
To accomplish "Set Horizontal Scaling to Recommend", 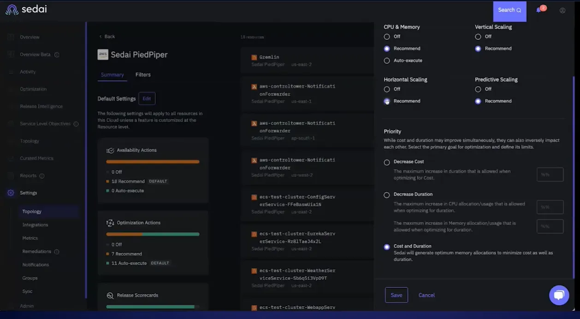I will (387, 101).
